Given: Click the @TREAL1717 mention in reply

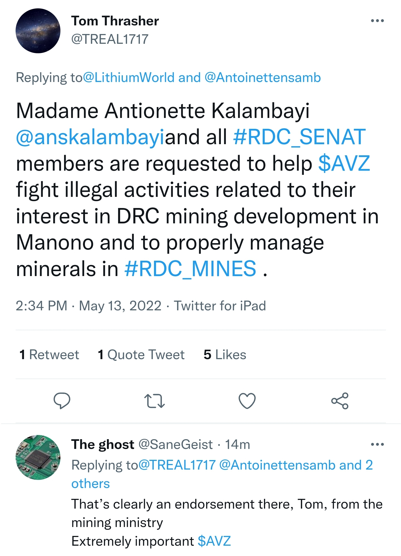Looking at the screenshot, I should [177, 465].
